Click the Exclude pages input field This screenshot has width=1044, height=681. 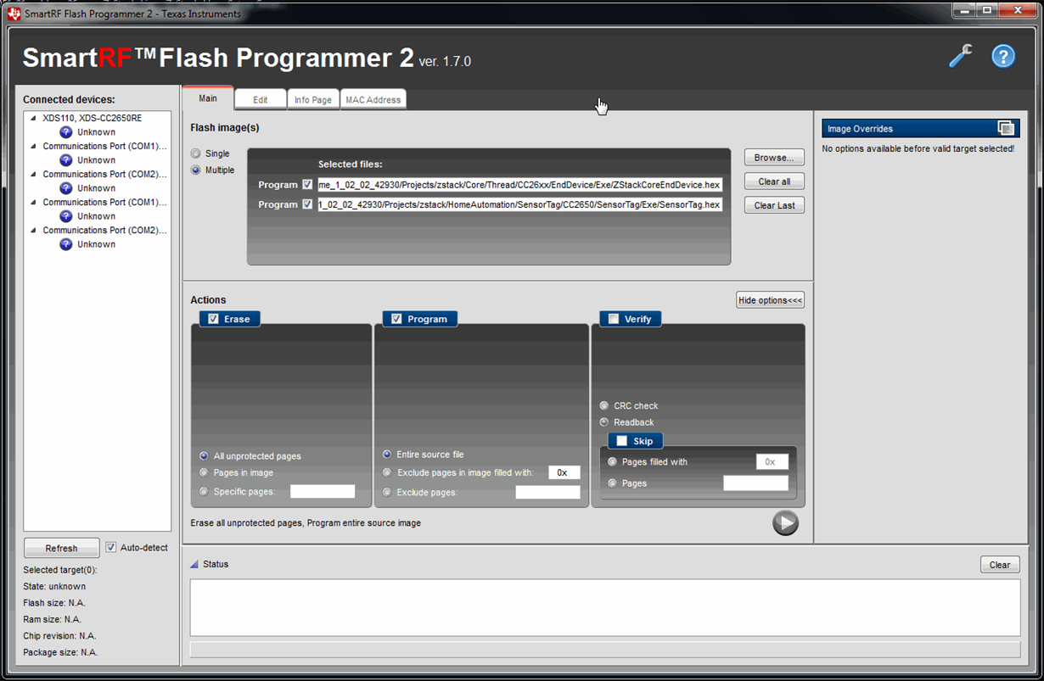click(548, 492)
